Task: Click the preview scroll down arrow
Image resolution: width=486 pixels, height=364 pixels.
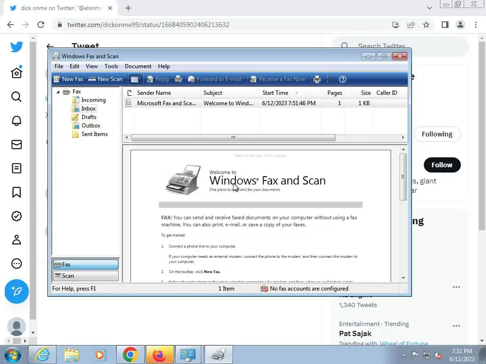Action: tap(403, 278)
